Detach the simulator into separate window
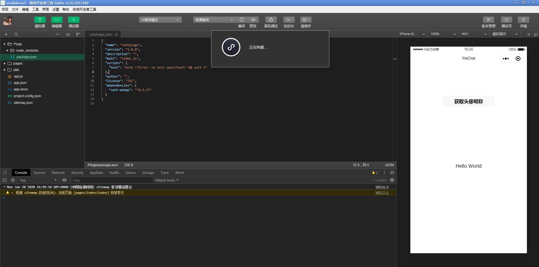539x267 pixels. pos(536,34)
